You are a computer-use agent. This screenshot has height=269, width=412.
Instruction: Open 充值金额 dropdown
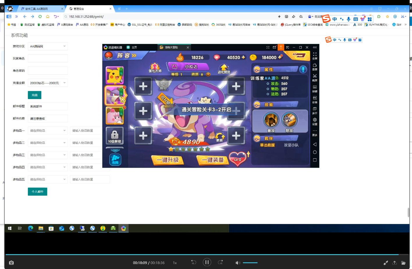(48, 83)
